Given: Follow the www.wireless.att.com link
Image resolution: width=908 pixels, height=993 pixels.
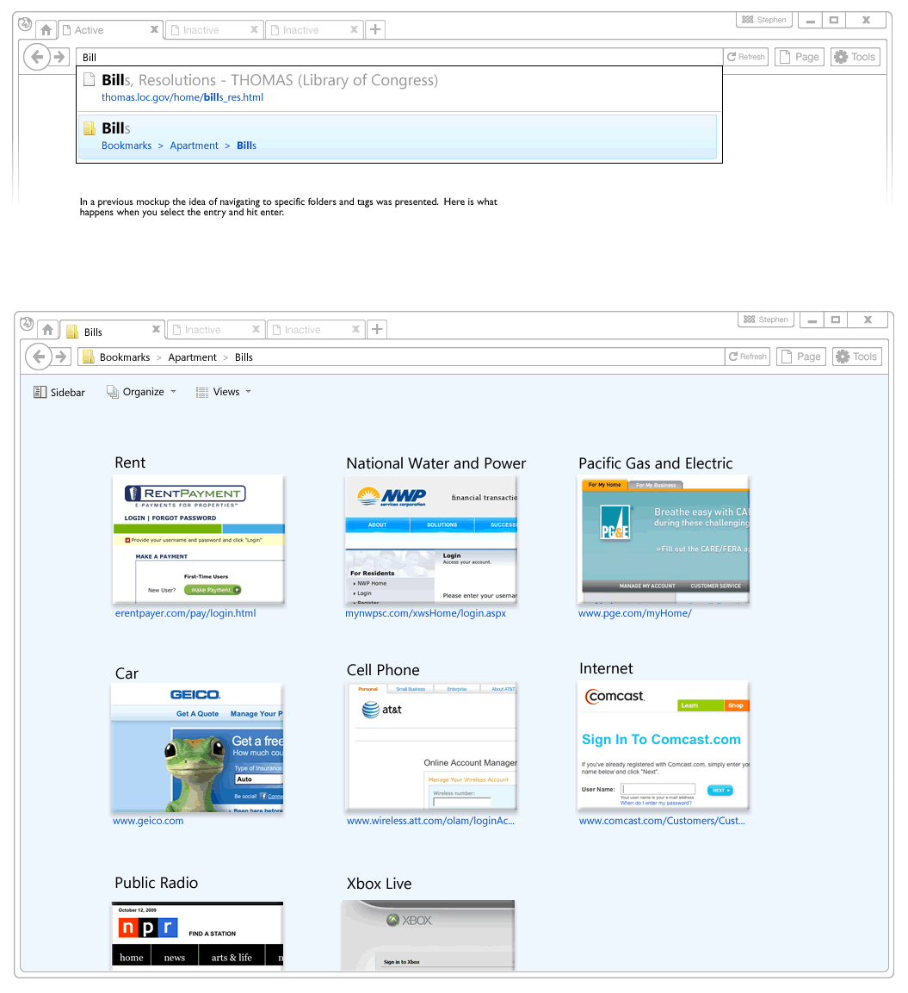Looking at the screenshot, I should point(430,821).
